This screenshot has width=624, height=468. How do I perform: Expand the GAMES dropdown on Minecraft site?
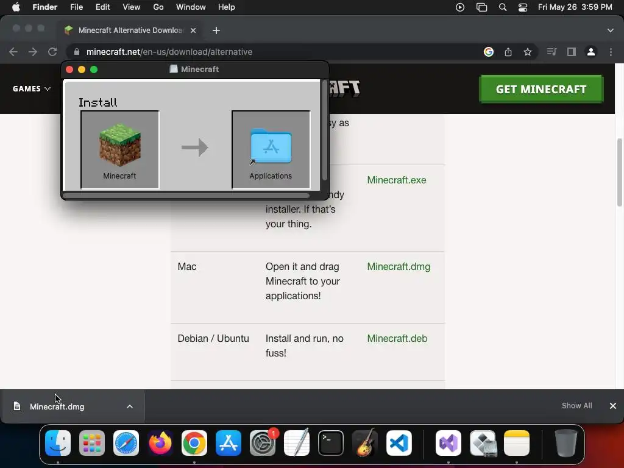coord(32,89)
